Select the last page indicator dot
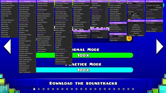 pyautogui.click(x=133, y=89)
